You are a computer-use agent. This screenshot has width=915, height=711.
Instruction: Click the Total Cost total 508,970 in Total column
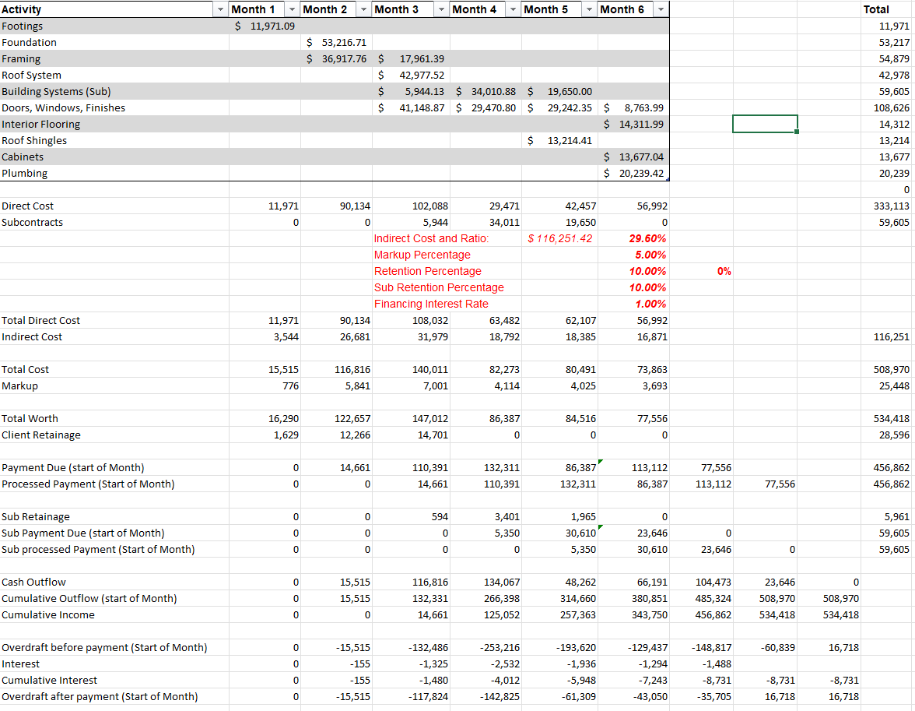891,369
